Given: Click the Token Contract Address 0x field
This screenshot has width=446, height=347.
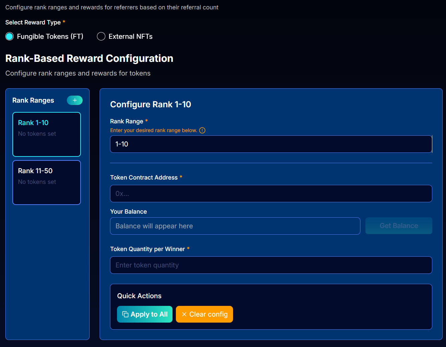Looking at the screenshot, I should click(271, 194).
